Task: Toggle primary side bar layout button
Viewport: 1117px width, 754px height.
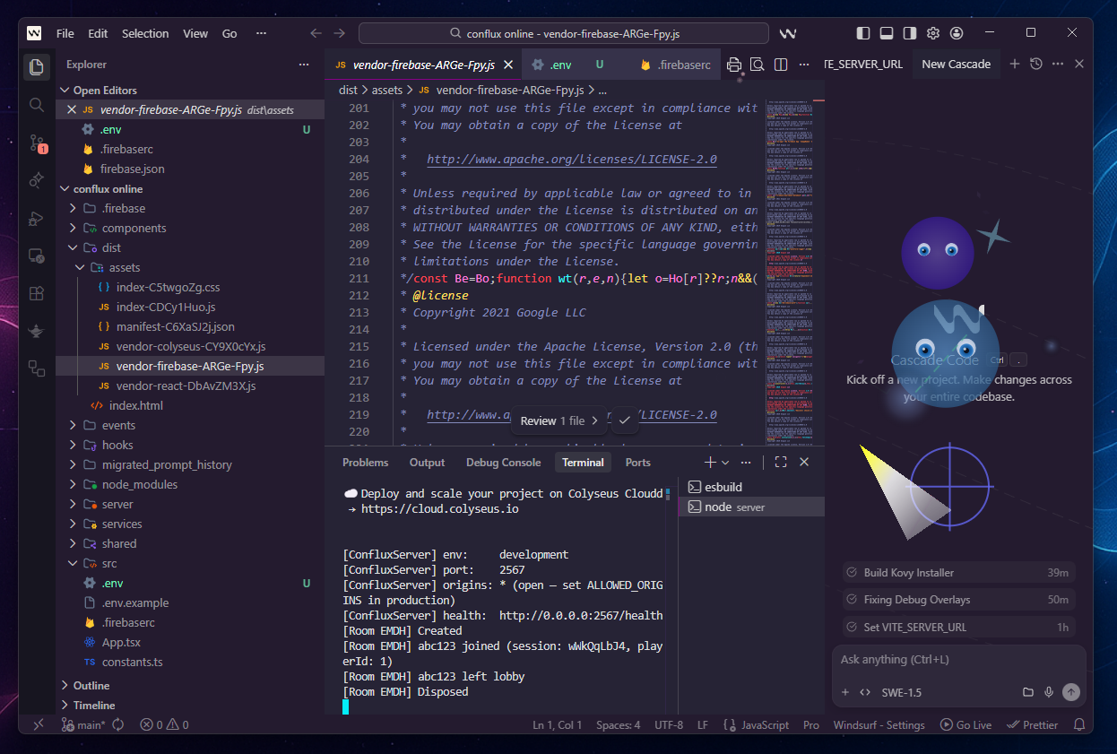Action: tap(863, 33)
